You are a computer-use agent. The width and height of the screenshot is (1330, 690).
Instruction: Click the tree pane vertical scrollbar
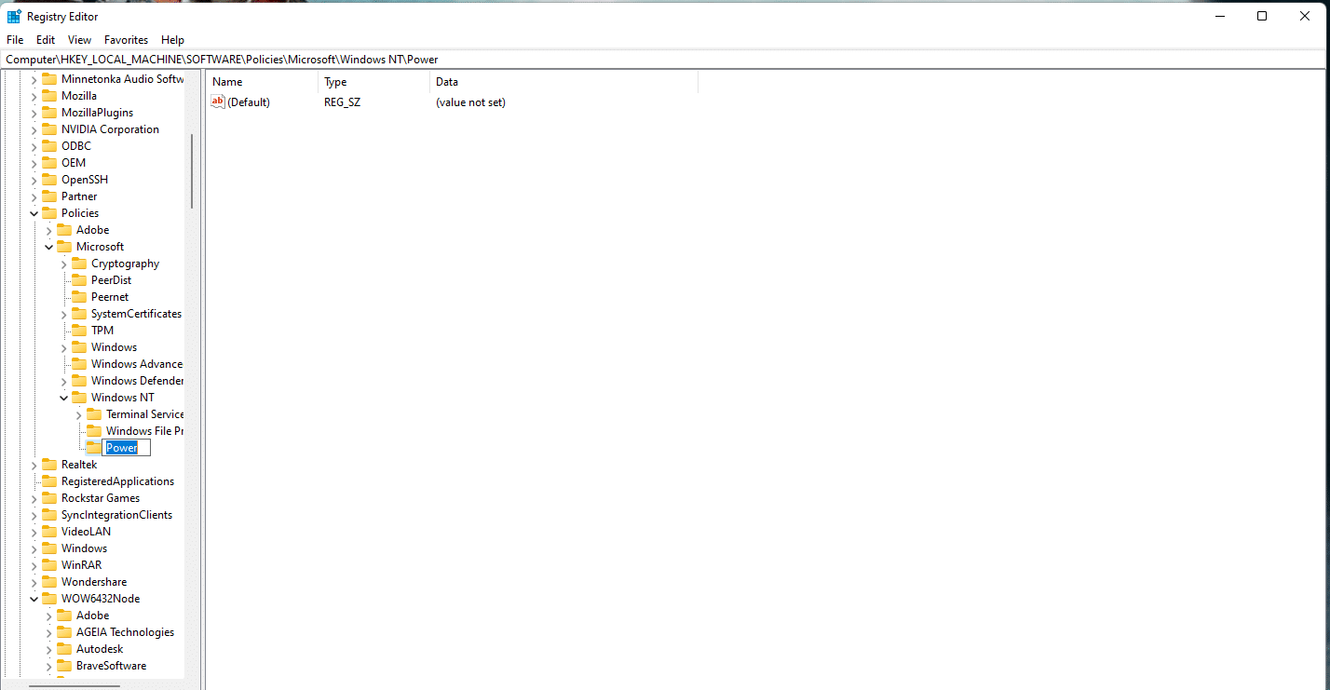(x=192, y=171)
